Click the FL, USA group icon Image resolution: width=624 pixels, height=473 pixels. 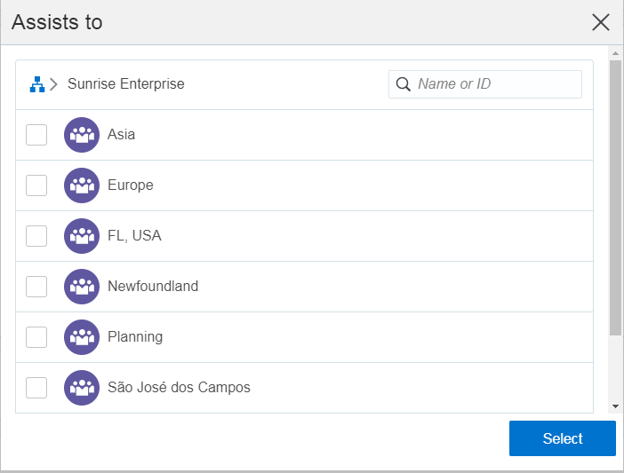pos(82,236)
